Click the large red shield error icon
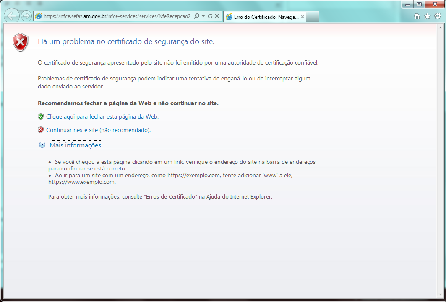 21,42
